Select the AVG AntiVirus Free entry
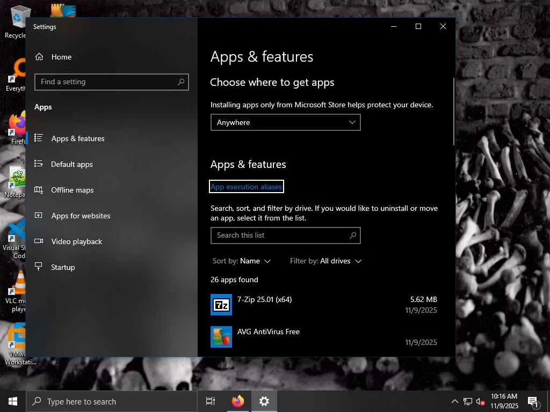 click(x=324, y=337)
